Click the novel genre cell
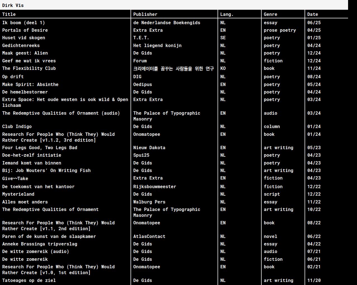357x285 pixels. point(271,236)
